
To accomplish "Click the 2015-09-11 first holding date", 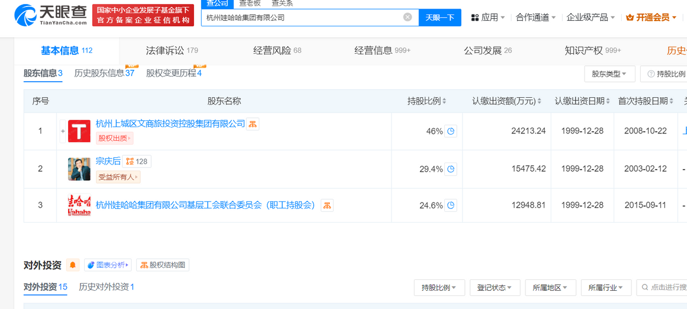I will (646, 205).
